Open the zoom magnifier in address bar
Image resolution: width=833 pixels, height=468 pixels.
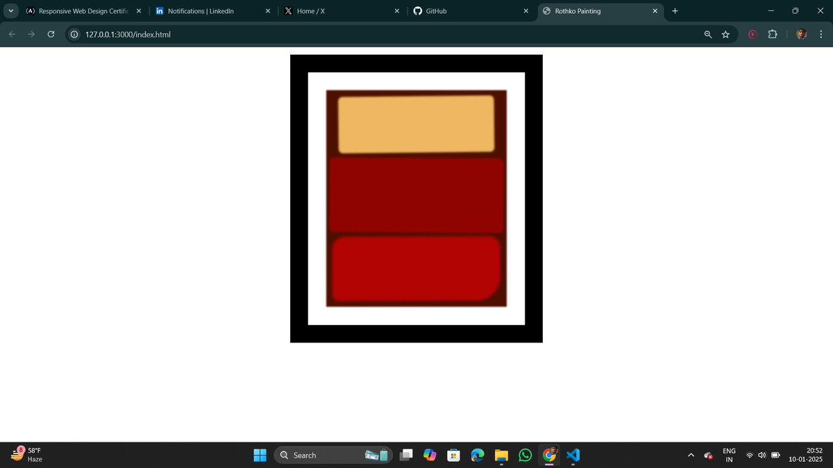click(x=708, y=34)
